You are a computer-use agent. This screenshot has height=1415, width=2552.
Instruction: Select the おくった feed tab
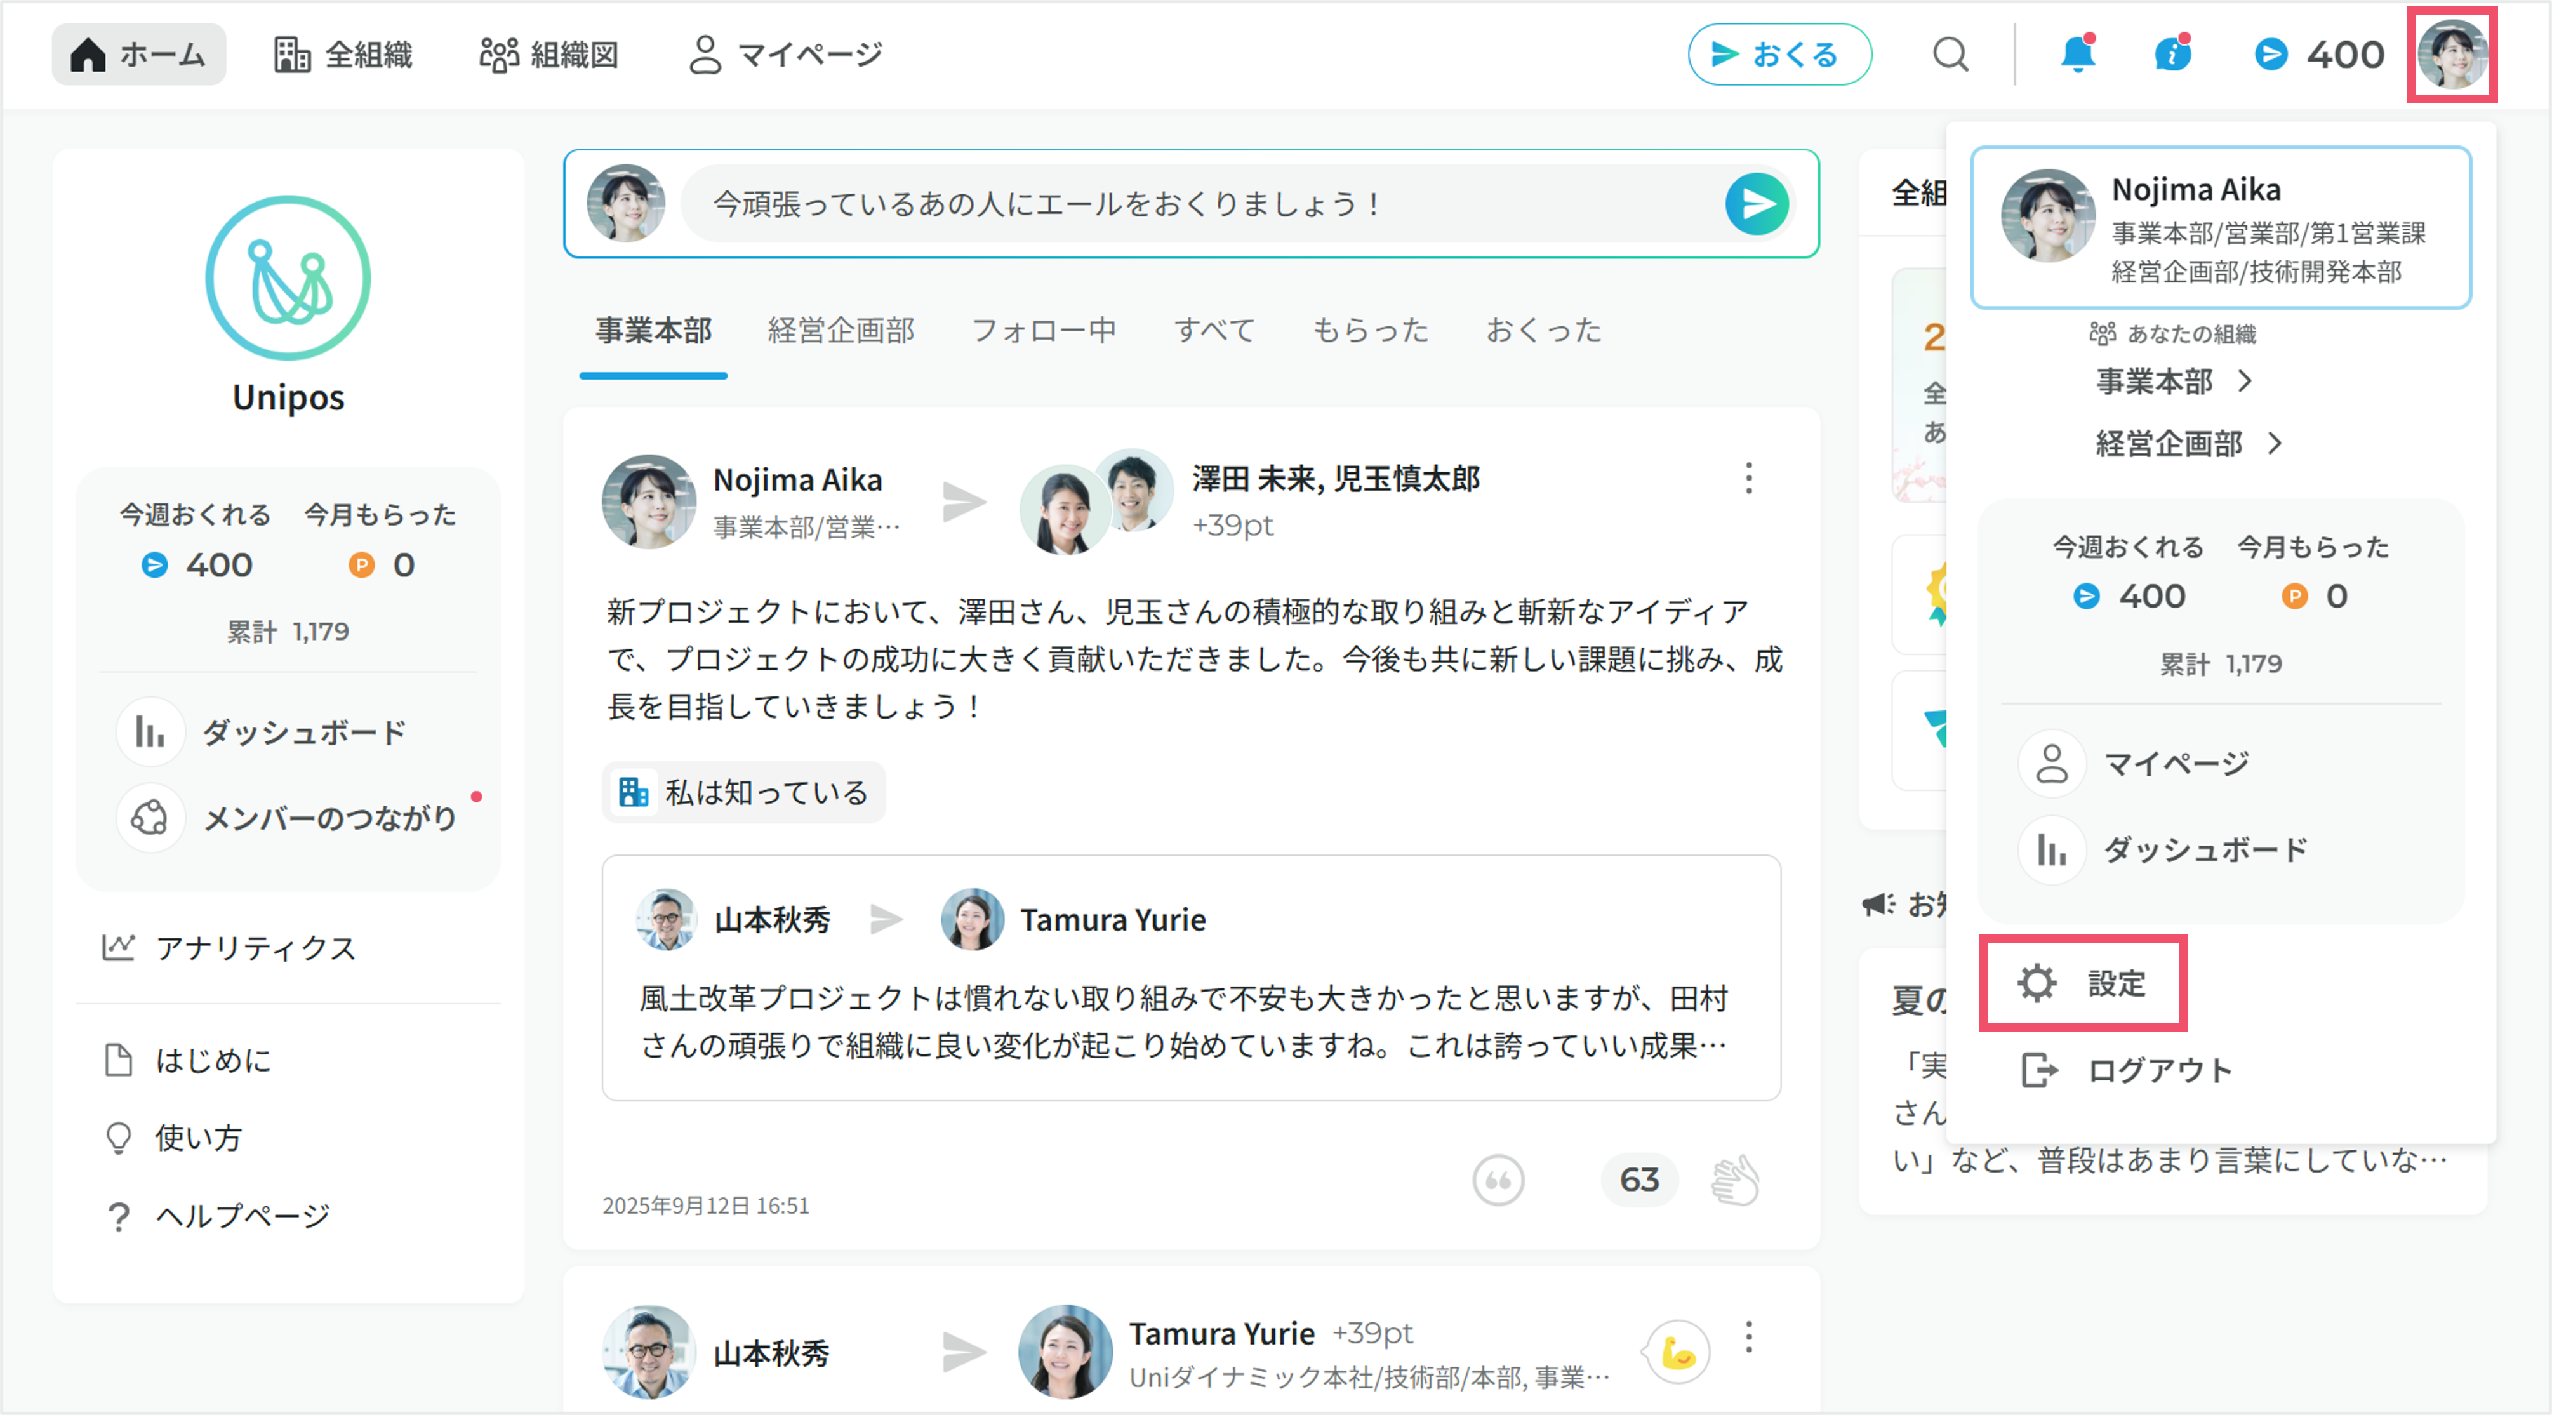click(1543, 330)
